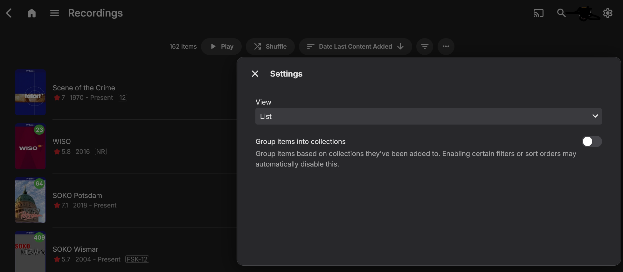Go back using the back arrow
This screenshot has height=272, width=623.
click(x=9, y=13)
